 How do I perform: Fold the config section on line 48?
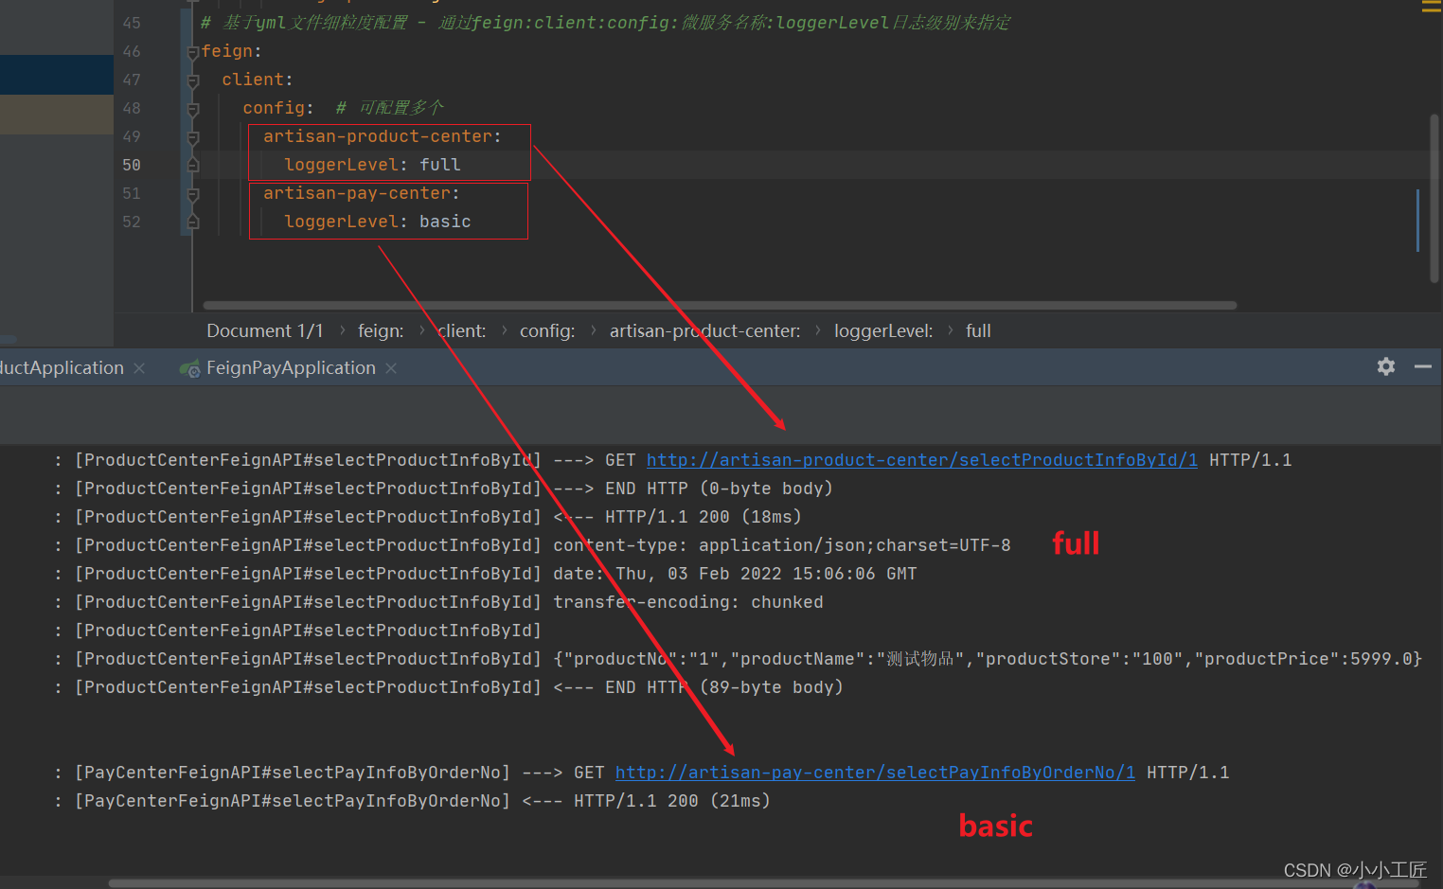coord(193,109)
